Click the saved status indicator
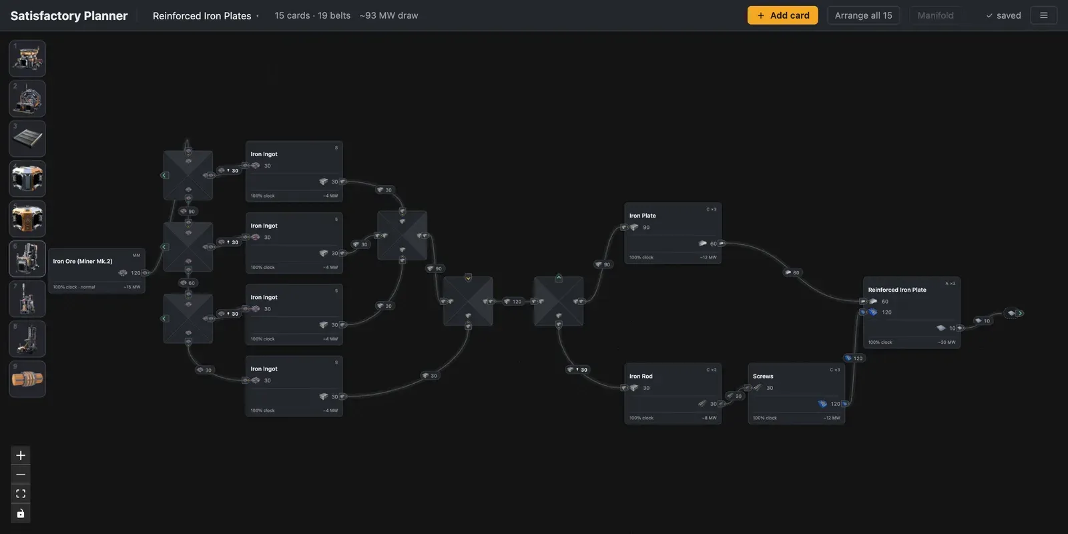The image size is (1068, 534). coord(1003,15)
